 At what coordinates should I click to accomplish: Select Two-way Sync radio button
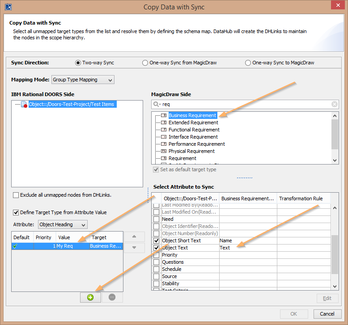[x=78, y=63]
